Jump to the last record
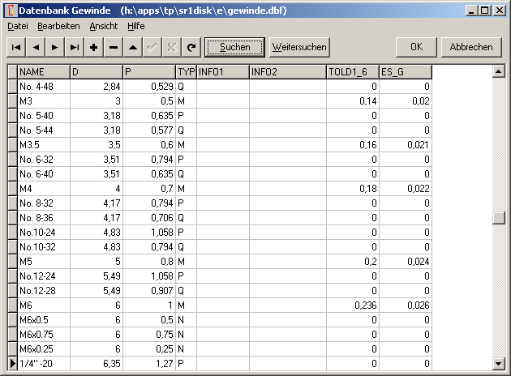The height and width of the screenshot is (376, 511). tap(75, 47)
